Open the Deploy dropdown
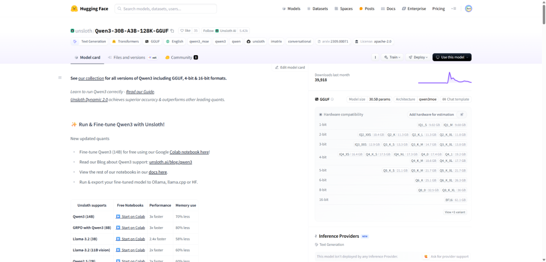Viewport: 546px width, 262px height. tap(418, 57)
